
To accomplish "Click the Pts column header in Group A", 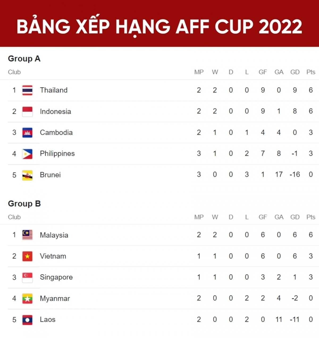I will [311, 72].
